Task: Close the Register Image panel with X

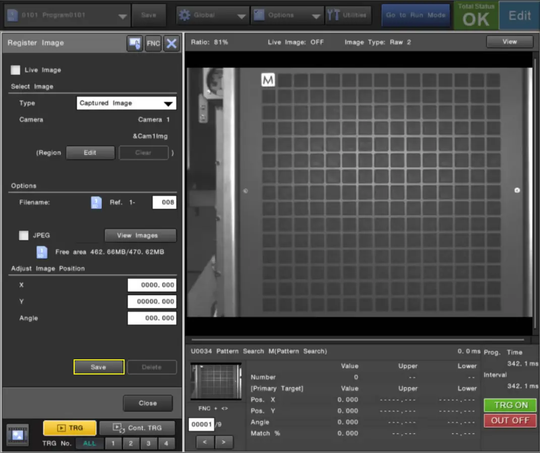Action: pos(171,43)
